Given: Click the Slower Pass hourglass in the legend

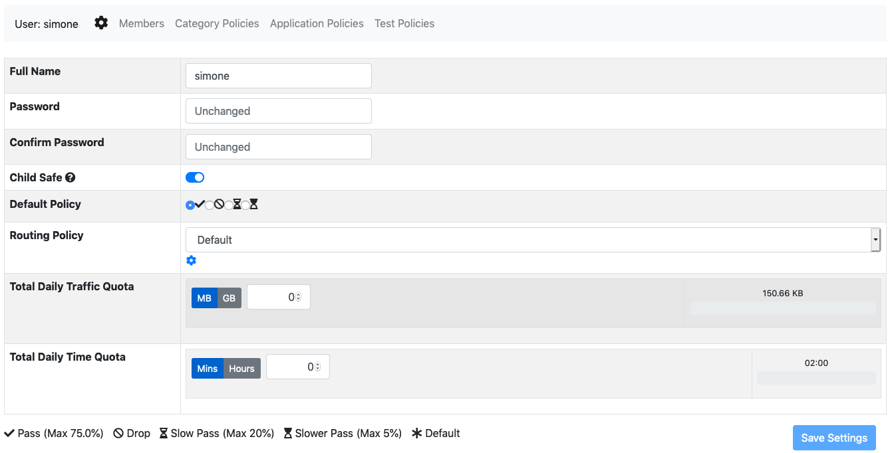Looking at the screenshot, I should coord(288,434).
